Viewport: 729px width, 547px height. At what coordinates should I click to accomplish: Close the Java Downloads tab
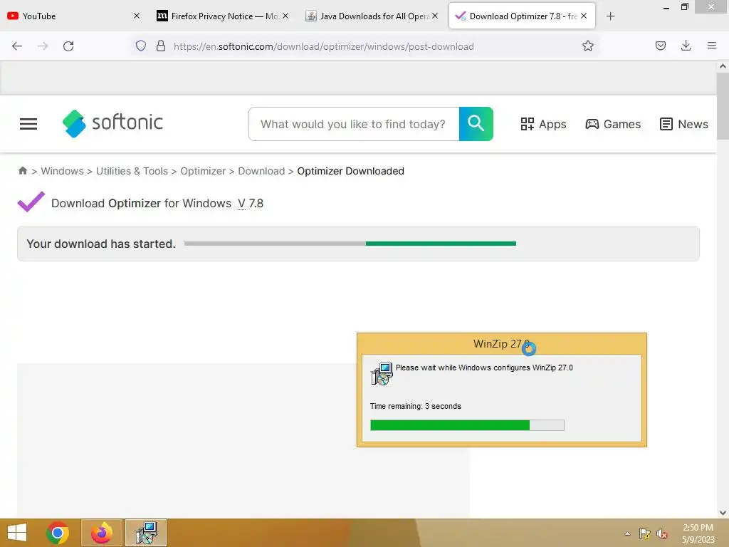[x=435, y=16]
